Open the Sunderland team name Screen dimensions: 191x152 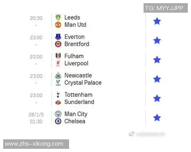(79, 102)
